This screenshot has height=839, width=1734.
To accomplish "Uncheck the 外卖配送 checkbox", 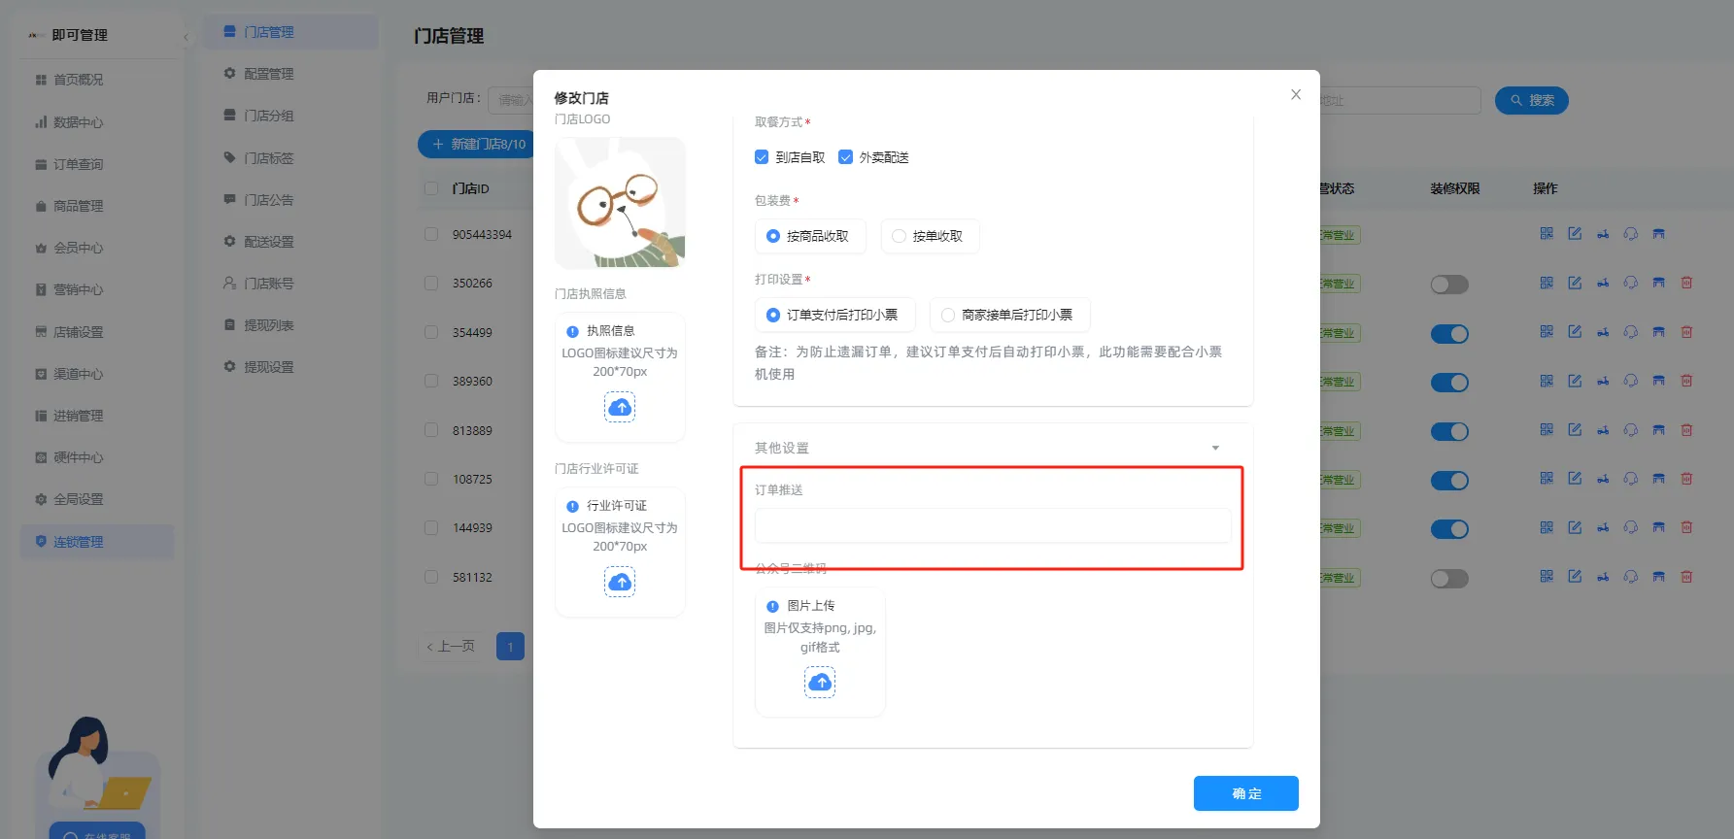I will point(845,157).
